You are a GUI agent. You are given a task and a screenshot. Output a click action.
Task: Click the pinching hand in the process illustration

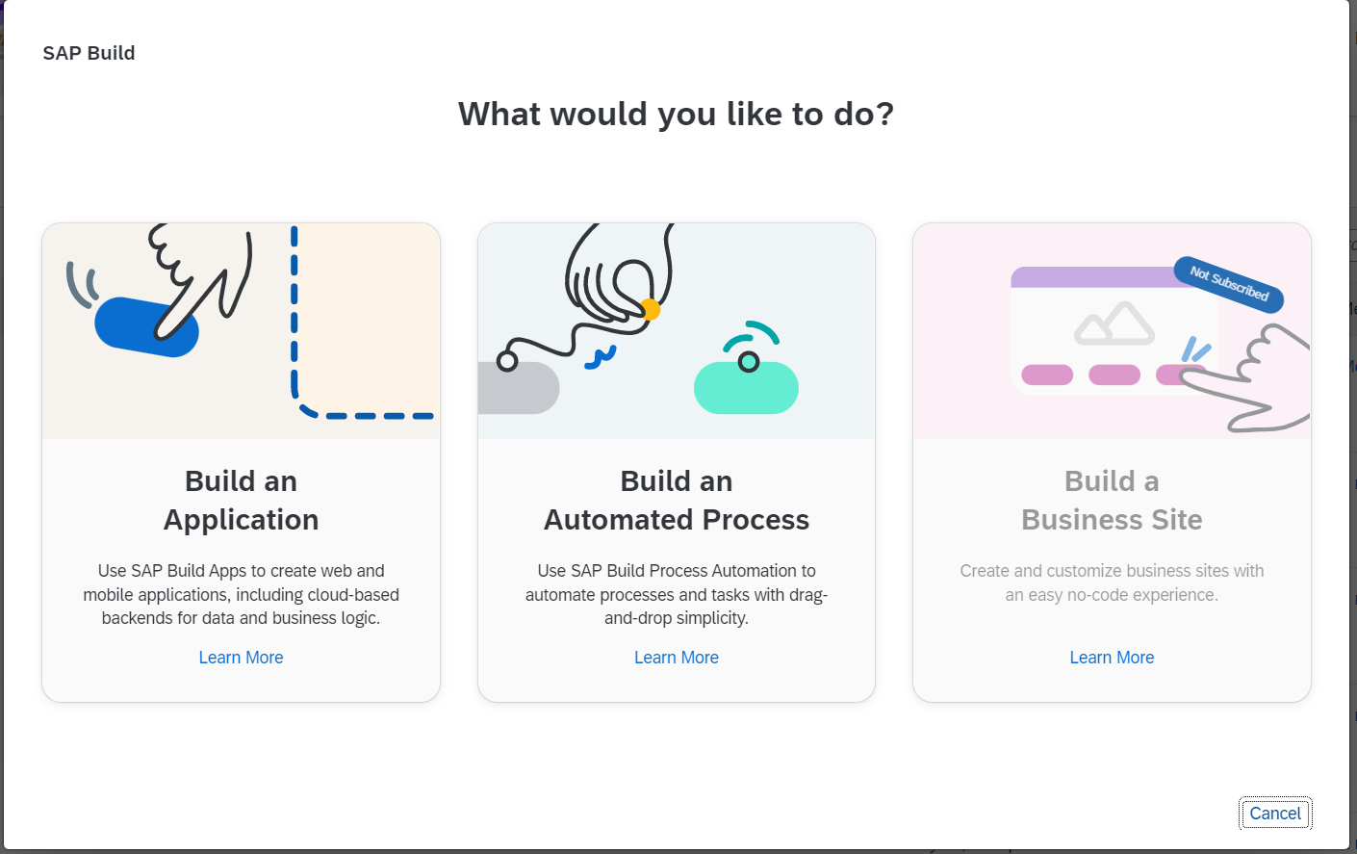pyautogui.click(x=616, y=274)
